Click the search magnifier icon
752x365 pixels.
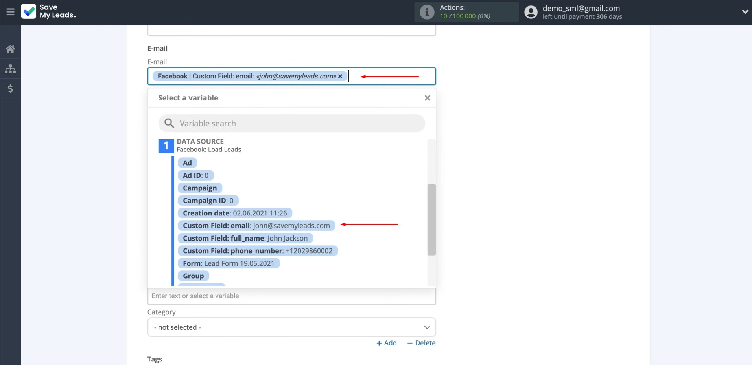click(169, 123)
